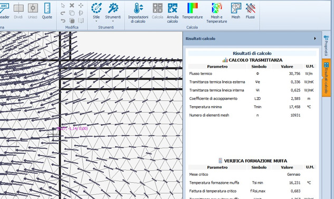Click the Annulla calcolo icon
Viewport: 334px width, 199px height.
[x=173, y=13]
